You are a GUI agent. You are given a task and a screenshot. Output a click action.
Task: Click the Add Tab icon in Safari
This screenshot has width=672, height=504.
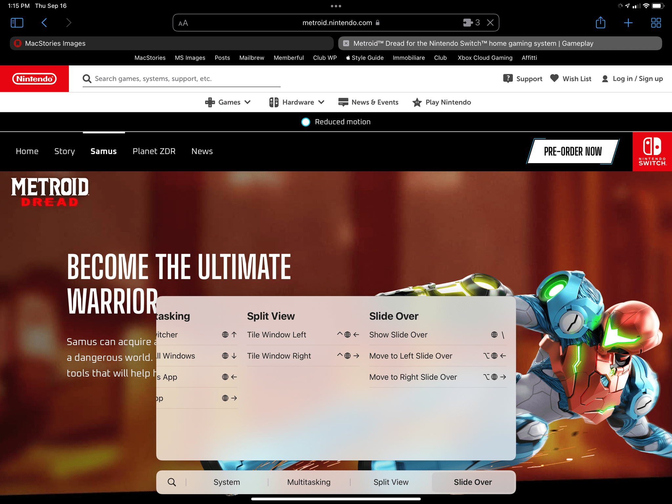628,23
